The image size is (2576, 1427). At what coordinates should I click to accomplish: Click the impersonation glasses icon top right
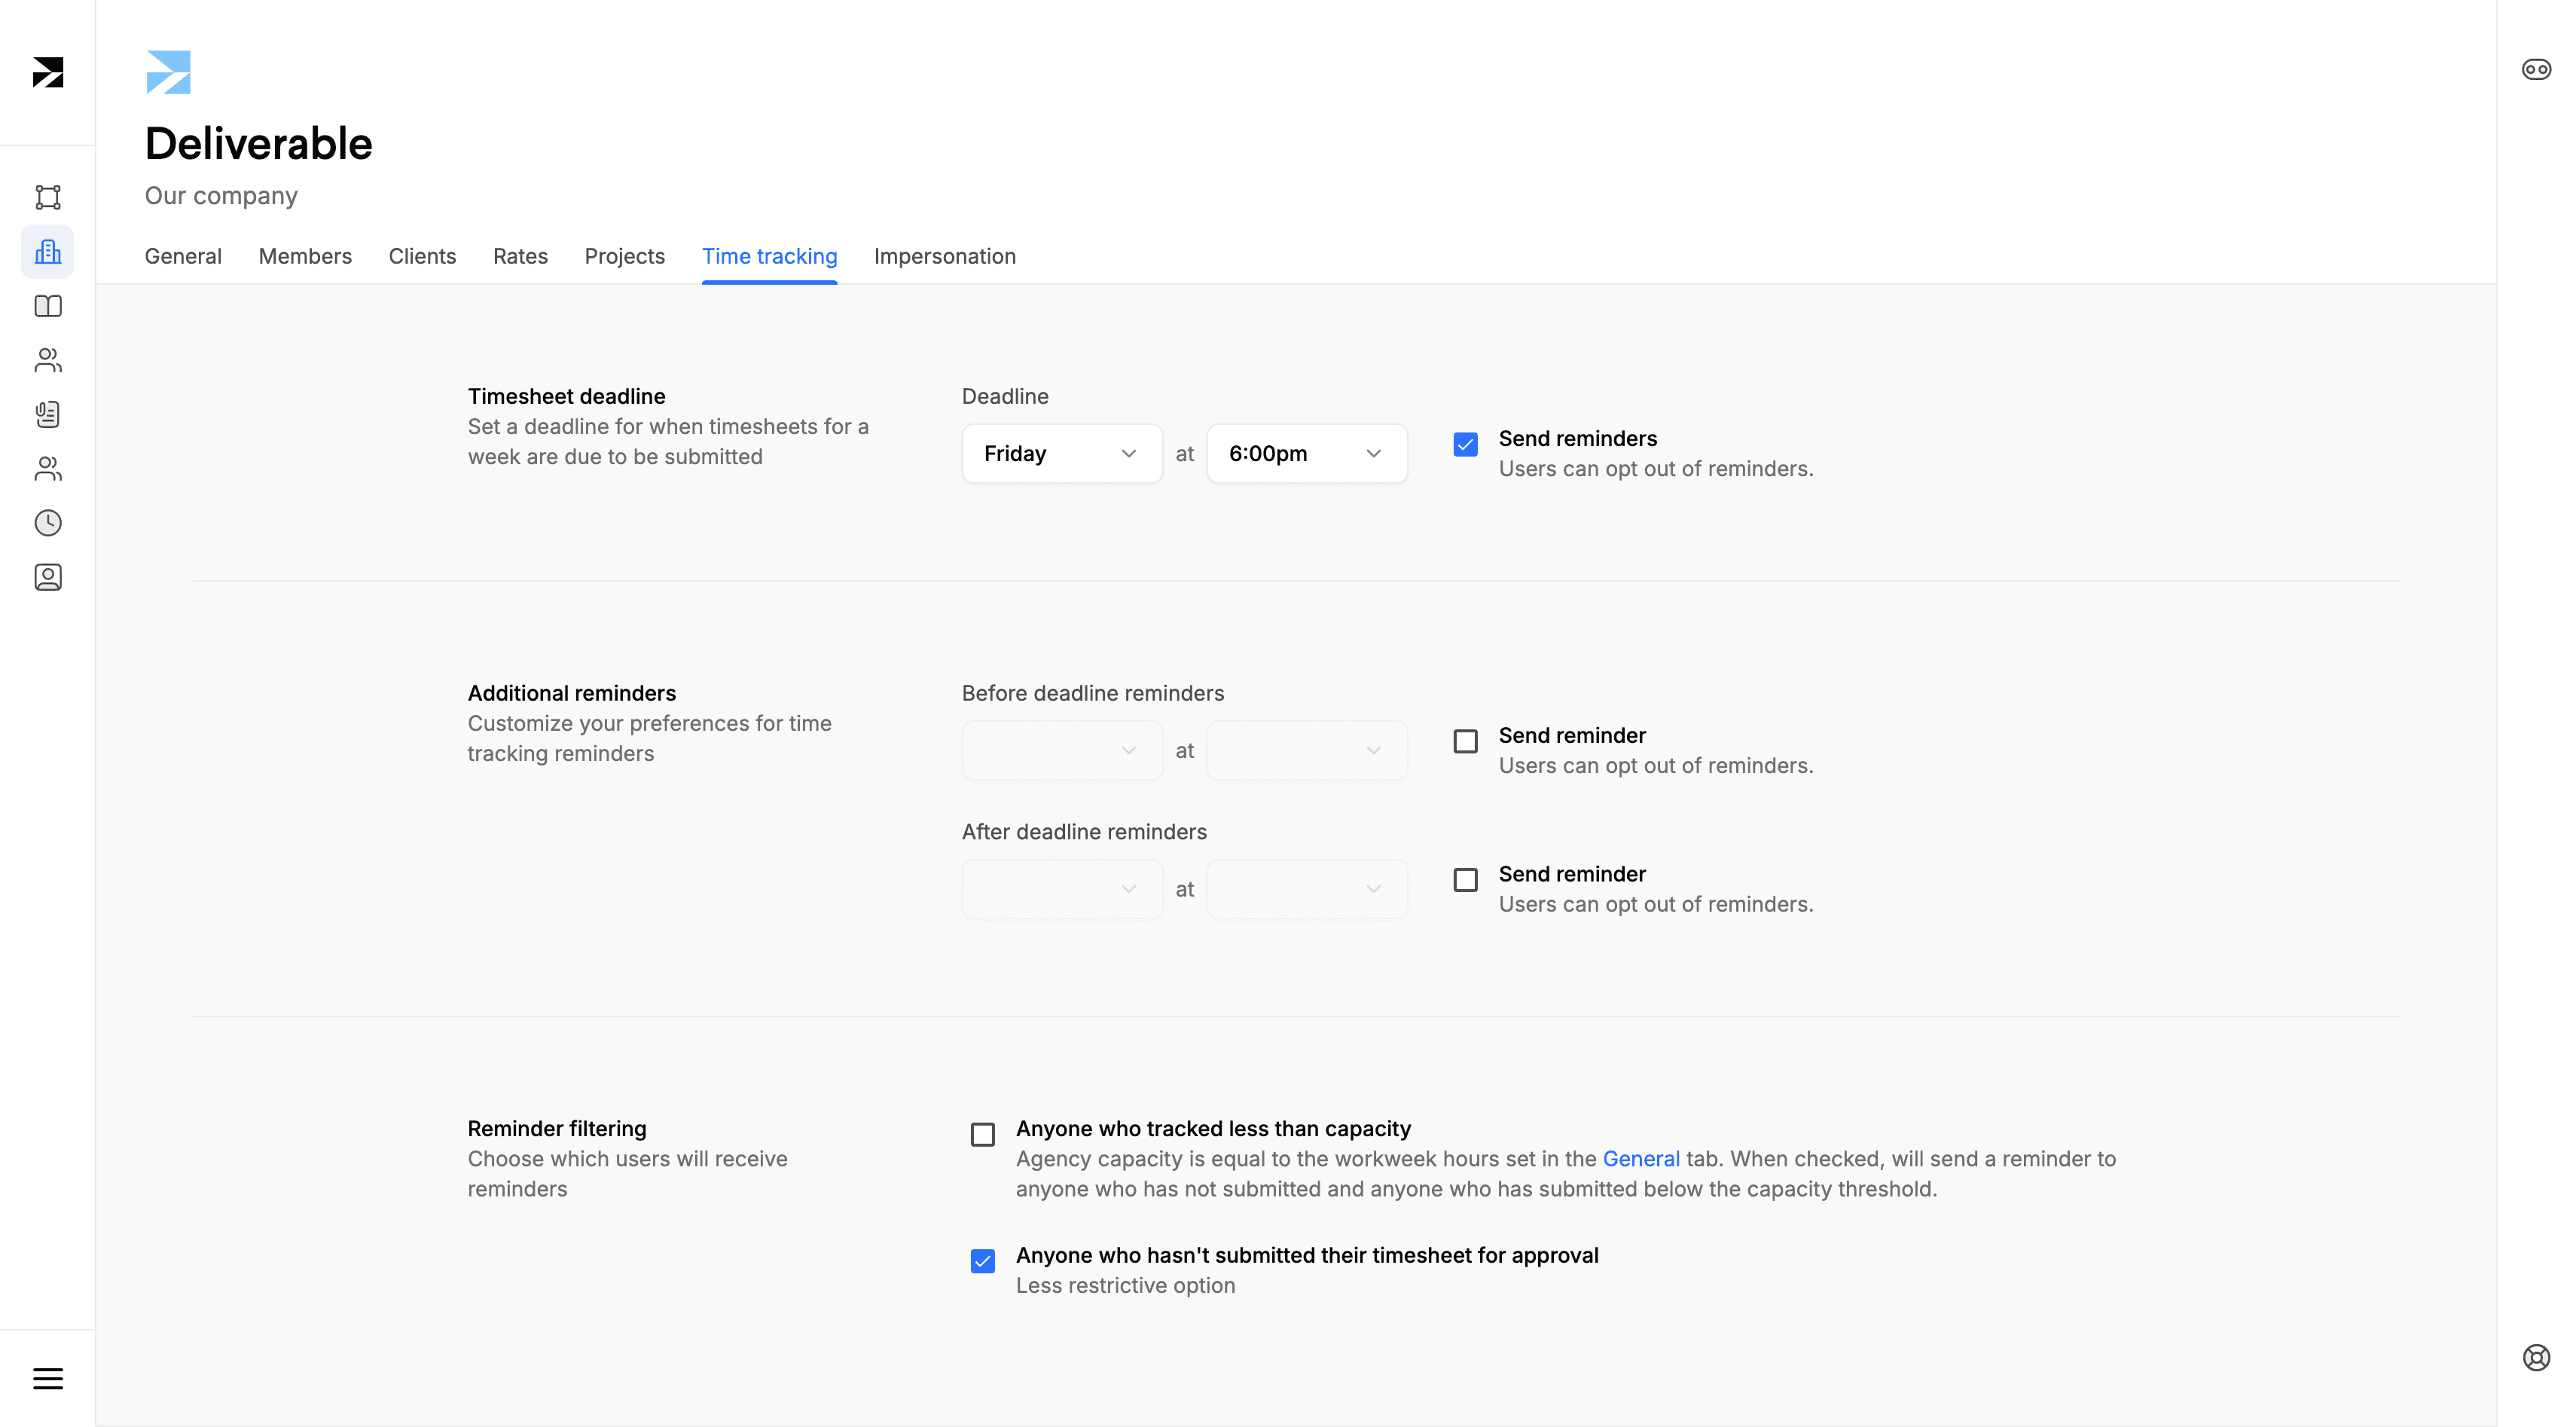tap(2536, 70)
